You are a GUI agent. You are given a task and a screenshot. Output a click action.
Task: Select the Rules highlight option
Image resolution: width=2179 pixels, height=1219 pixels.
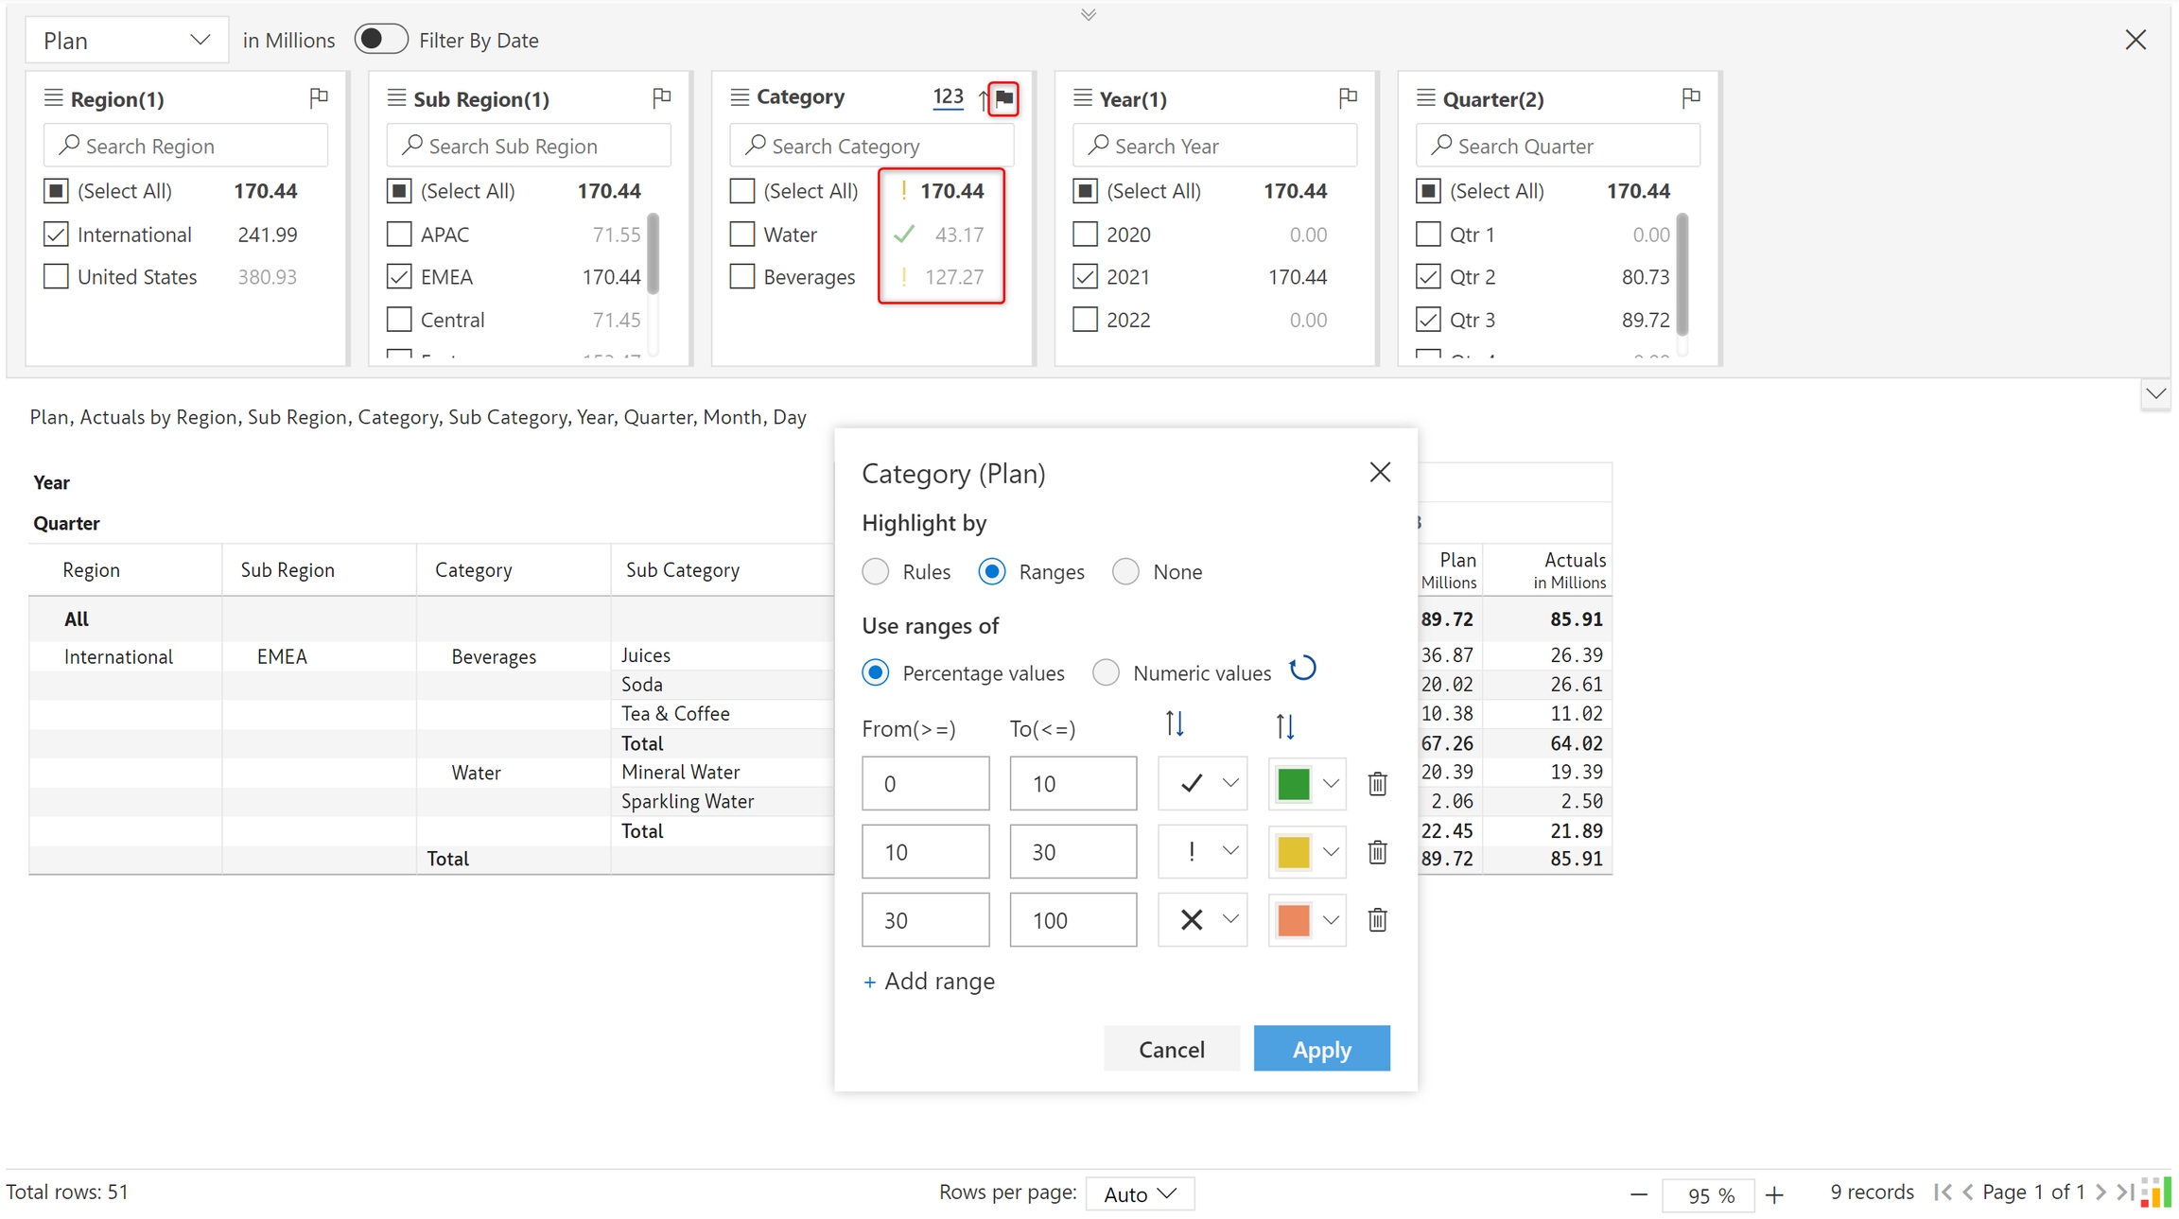(x=876, y=572)
